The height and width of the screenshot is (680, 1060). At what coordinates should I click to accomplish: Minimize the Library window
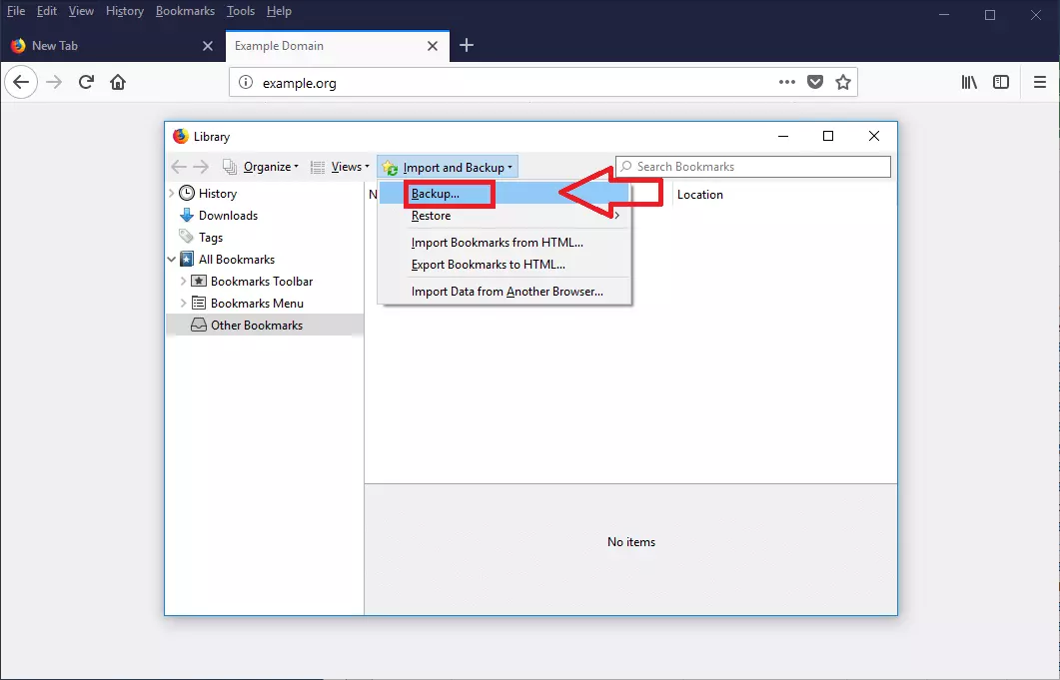click(783, 137)
